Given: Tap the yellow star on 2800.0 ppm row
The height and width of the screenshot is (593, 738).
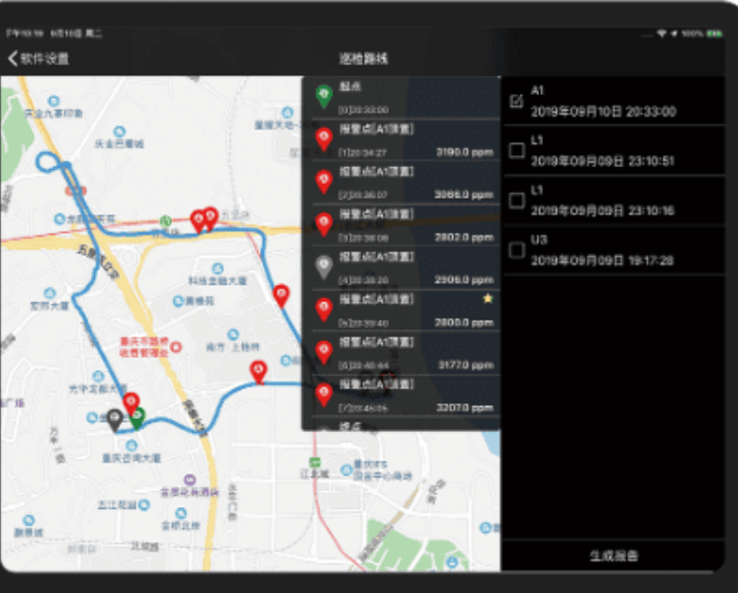Looking at the screenshot, I should point(488,298).
